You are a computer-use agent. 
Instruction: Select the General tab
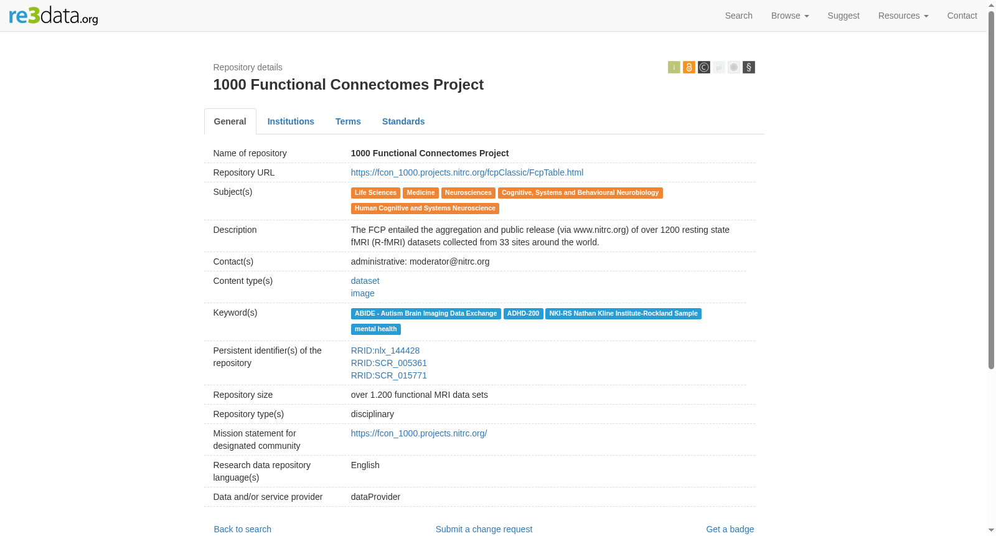230,121
